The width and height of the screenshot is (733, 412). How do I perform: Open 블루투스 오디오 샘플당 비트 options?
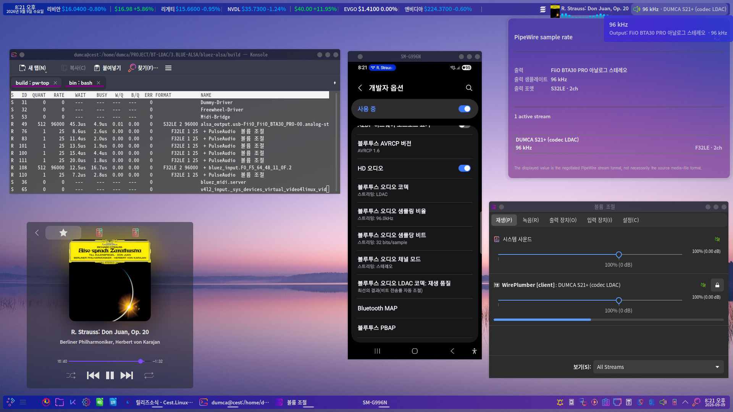415,238
